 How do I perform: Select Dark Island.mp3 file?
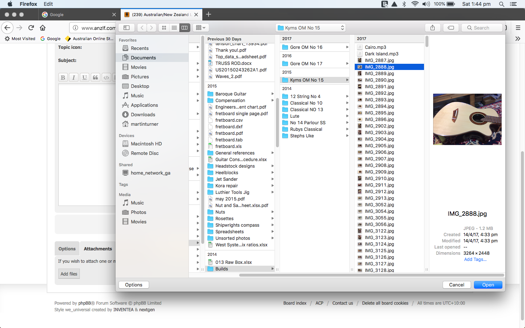[x=389, y=54]
